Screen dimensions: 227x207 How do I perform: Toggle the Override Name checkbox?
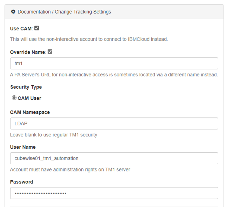tap(50, 52)
